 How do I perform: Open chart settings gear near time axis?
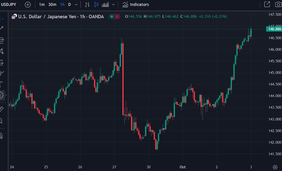[x=275, y=167]
